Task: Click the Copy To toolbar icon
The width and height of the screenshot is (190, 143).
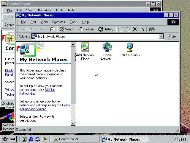Action: click(x=128, y=29)
